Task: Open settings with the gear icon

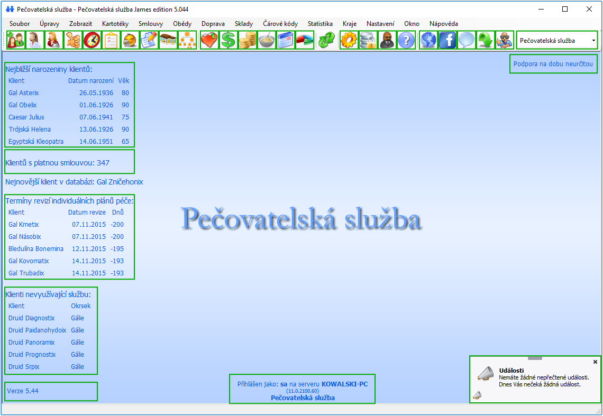Action: [349, 40]
